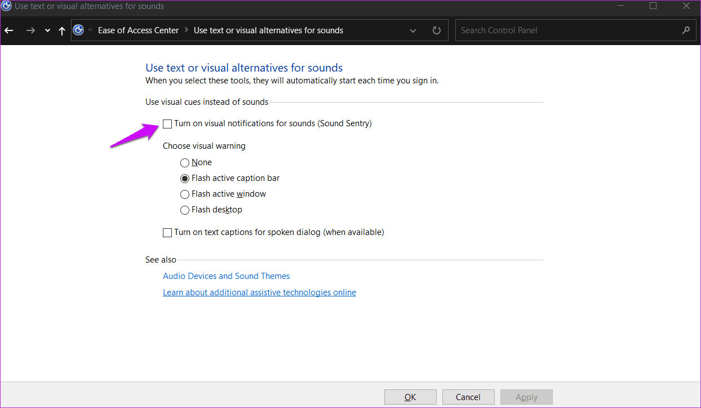Open Audio Devices and Sound Themes link
This screenshot has height=408, width=701.
(227, 276)
